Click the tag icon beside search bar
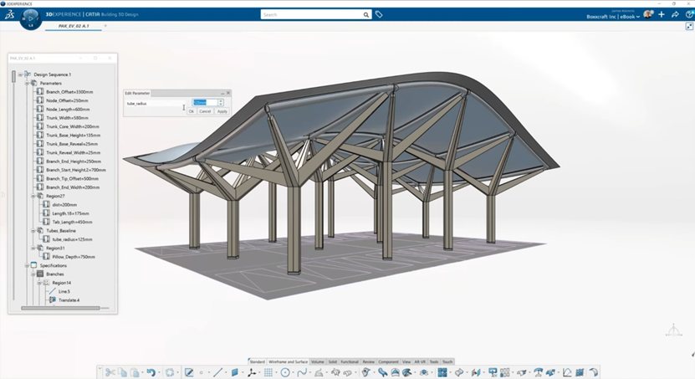Image resolution: width=695 pixels, height=379 pixels. click(379, 14)
